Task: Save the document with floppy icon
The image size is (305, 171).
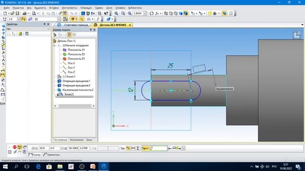Action: [x=17, y=13]
